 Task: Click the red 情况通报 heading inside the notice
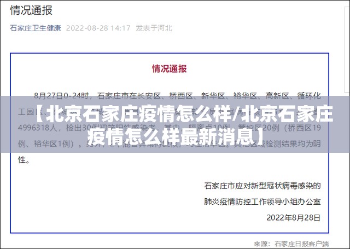coord(169,69)
